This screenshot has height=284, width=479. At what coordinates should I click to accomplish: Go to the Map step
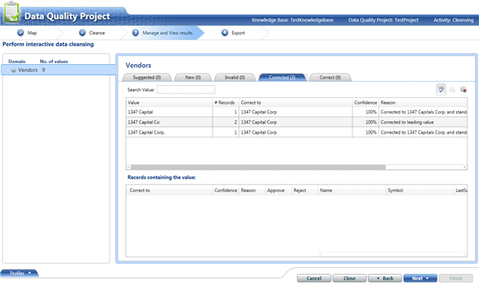[27, 32]
